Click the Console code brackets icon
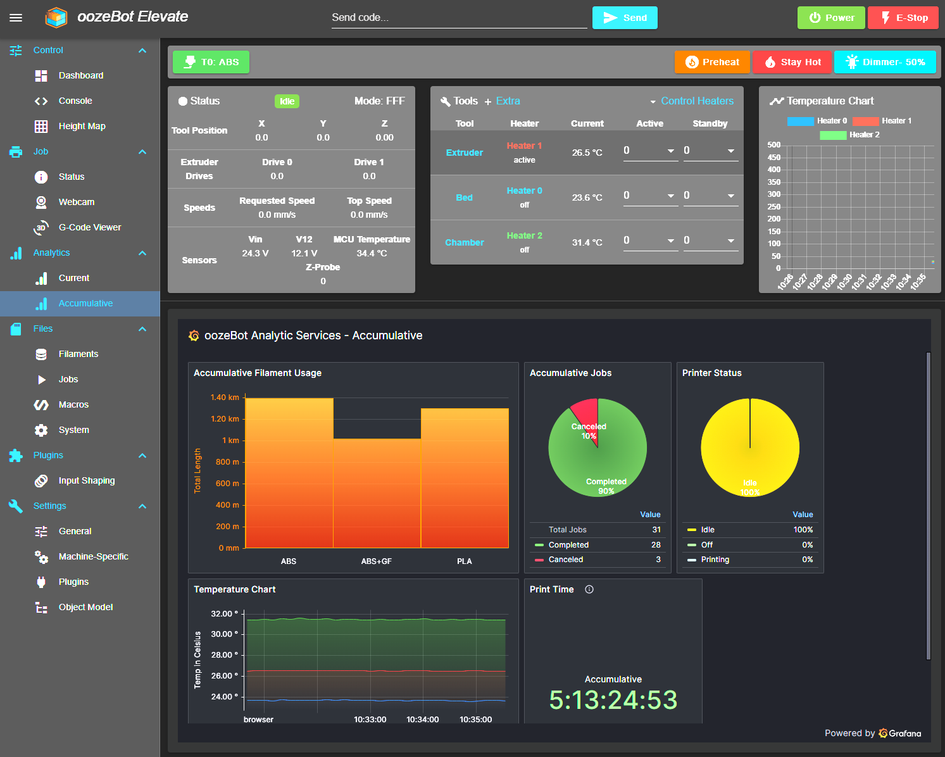The width and height of the screenshot is (945, 757). pyautogui.click(x=41, y=101)
